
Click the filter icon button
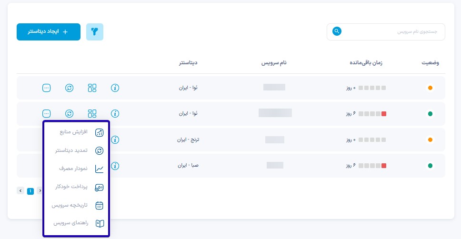[x=95, y=32]
